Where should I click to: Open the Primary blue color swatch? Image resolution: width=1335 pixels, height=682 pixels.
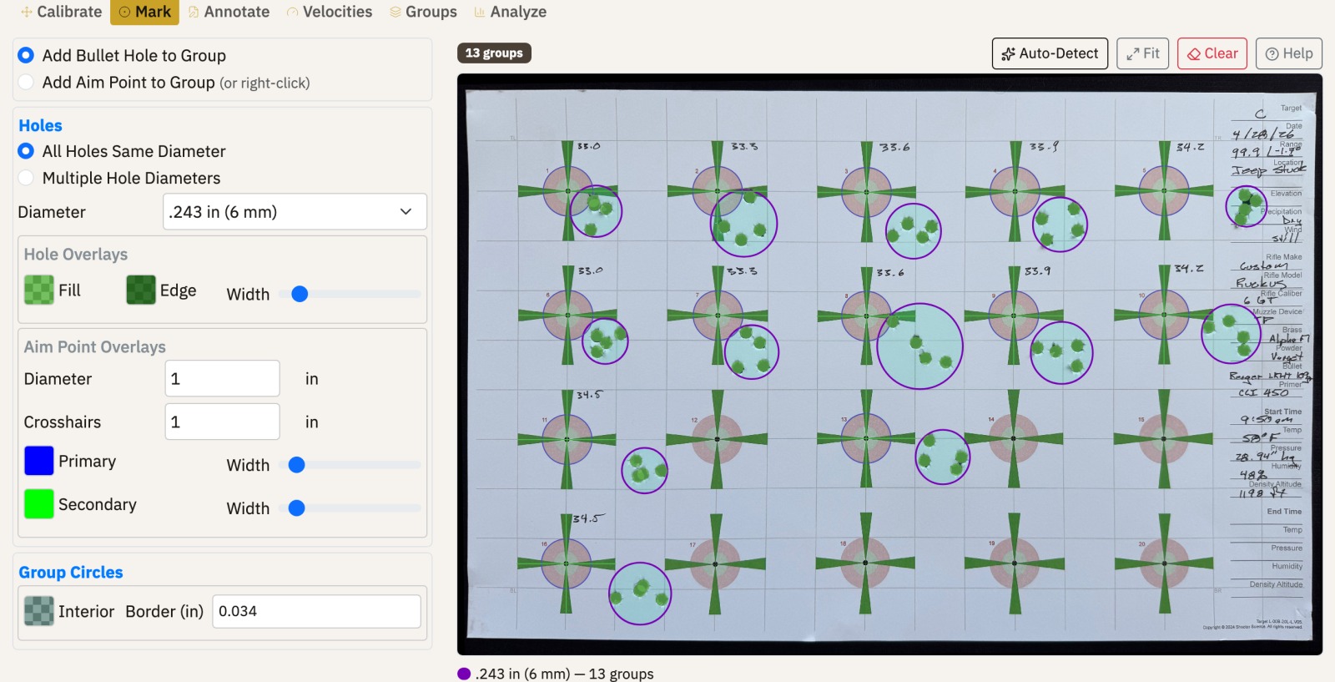[x=39, y=461]
